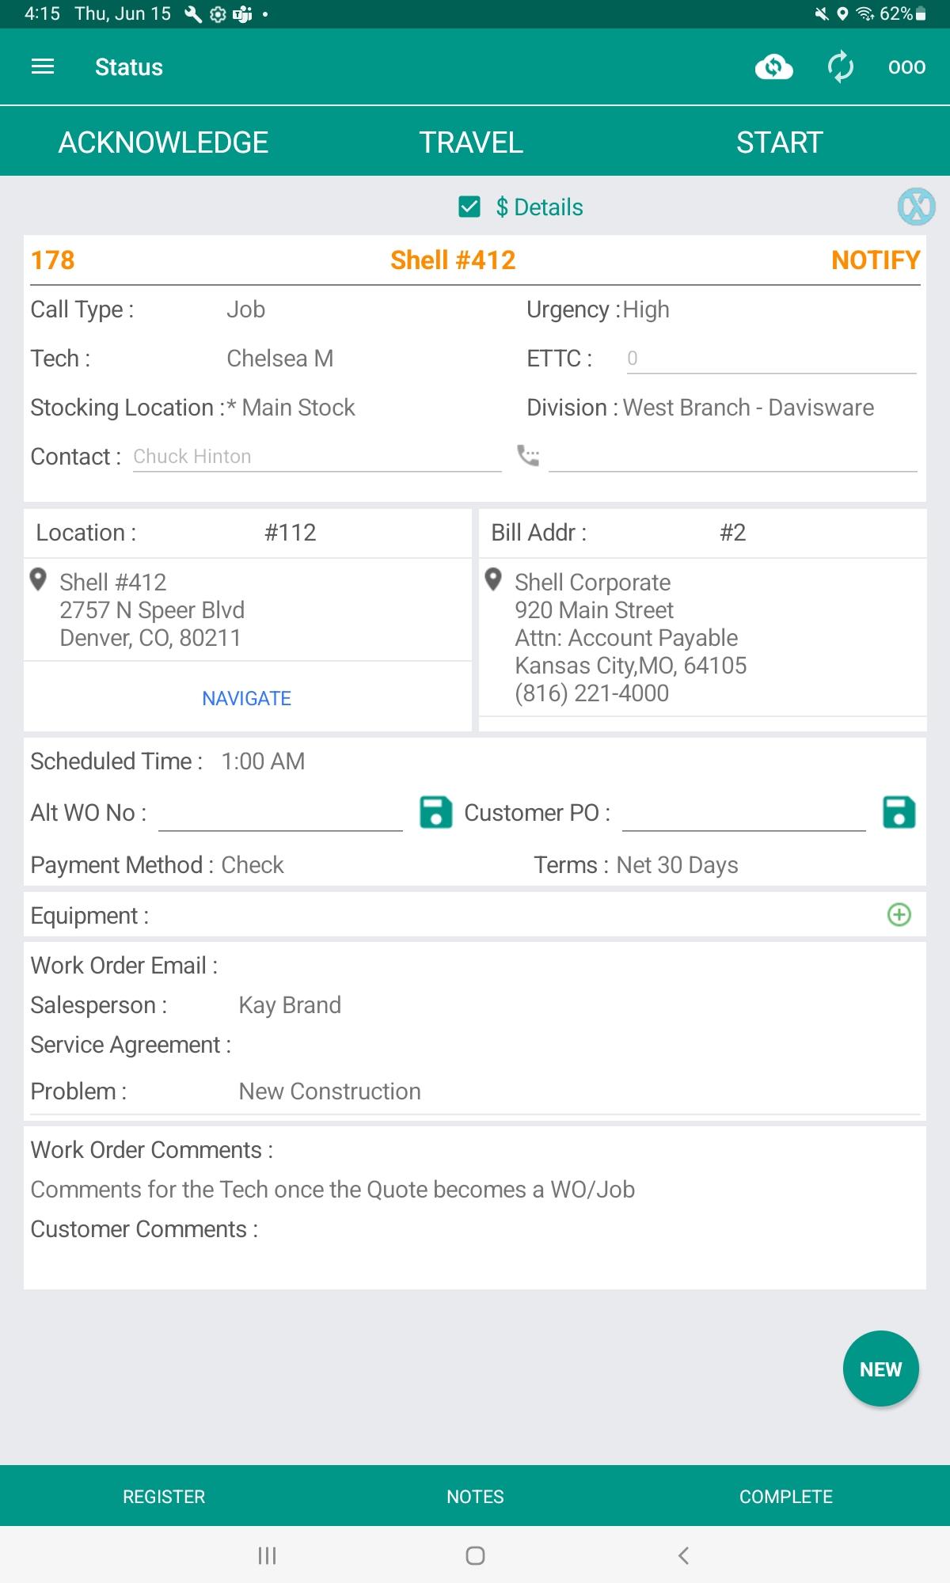Tap the orange NOTIFY link
Image resolution: width=950 pixels, height=1583 pixels.
tap(875, 260)
